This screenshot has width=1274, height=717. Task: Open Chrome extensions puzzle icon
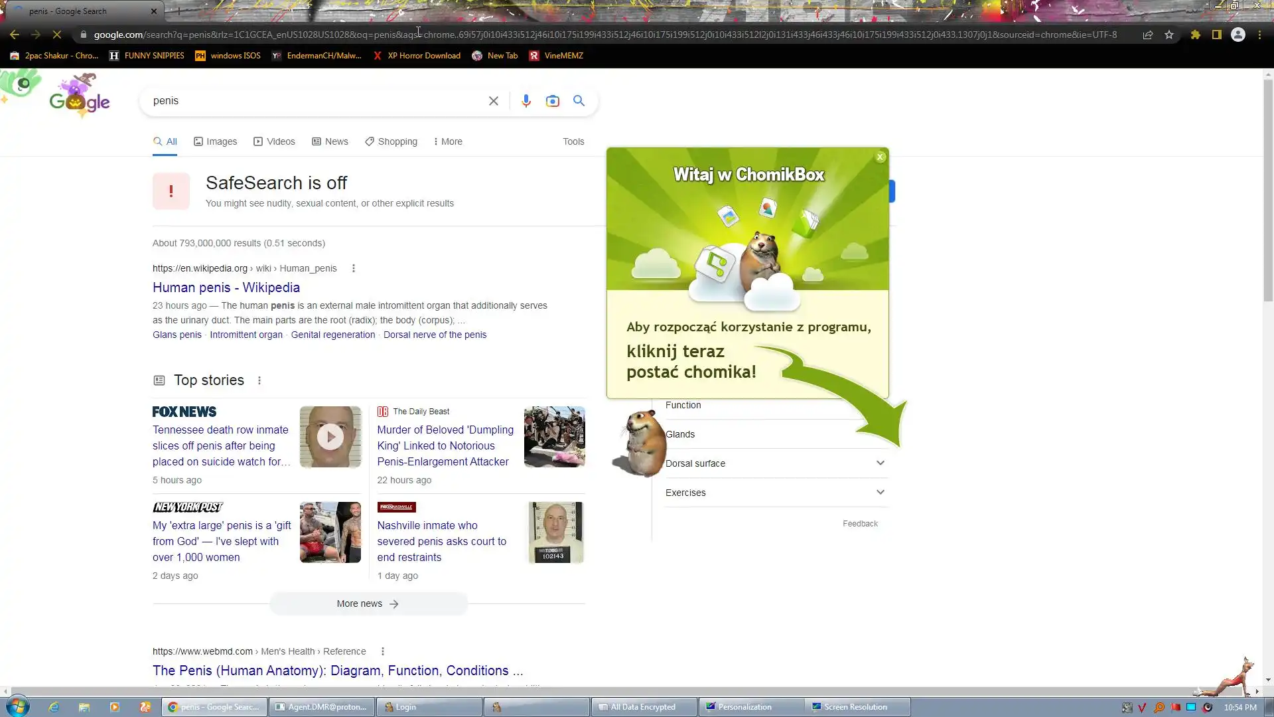(1195, 35)
